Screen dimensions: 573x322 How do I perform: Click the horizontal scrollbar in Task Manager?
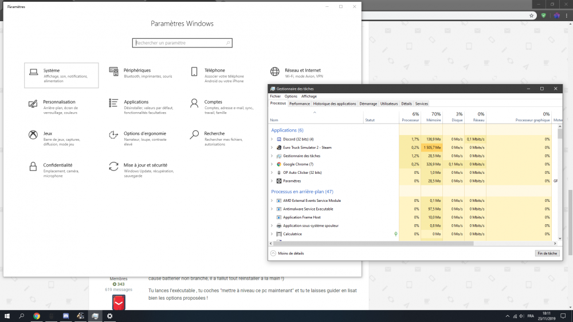pyautogui.click(x=372, y=243)
